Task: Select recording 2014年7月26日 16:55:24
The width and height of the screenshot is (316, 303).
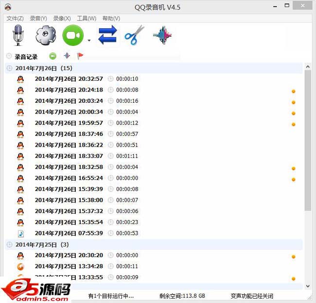Action: point(69,178)
